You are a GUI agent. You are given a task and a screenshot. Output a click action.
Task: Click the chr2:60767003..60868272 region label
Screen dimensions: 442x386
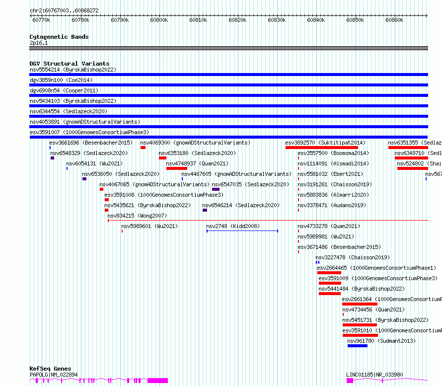coord(64,10)
